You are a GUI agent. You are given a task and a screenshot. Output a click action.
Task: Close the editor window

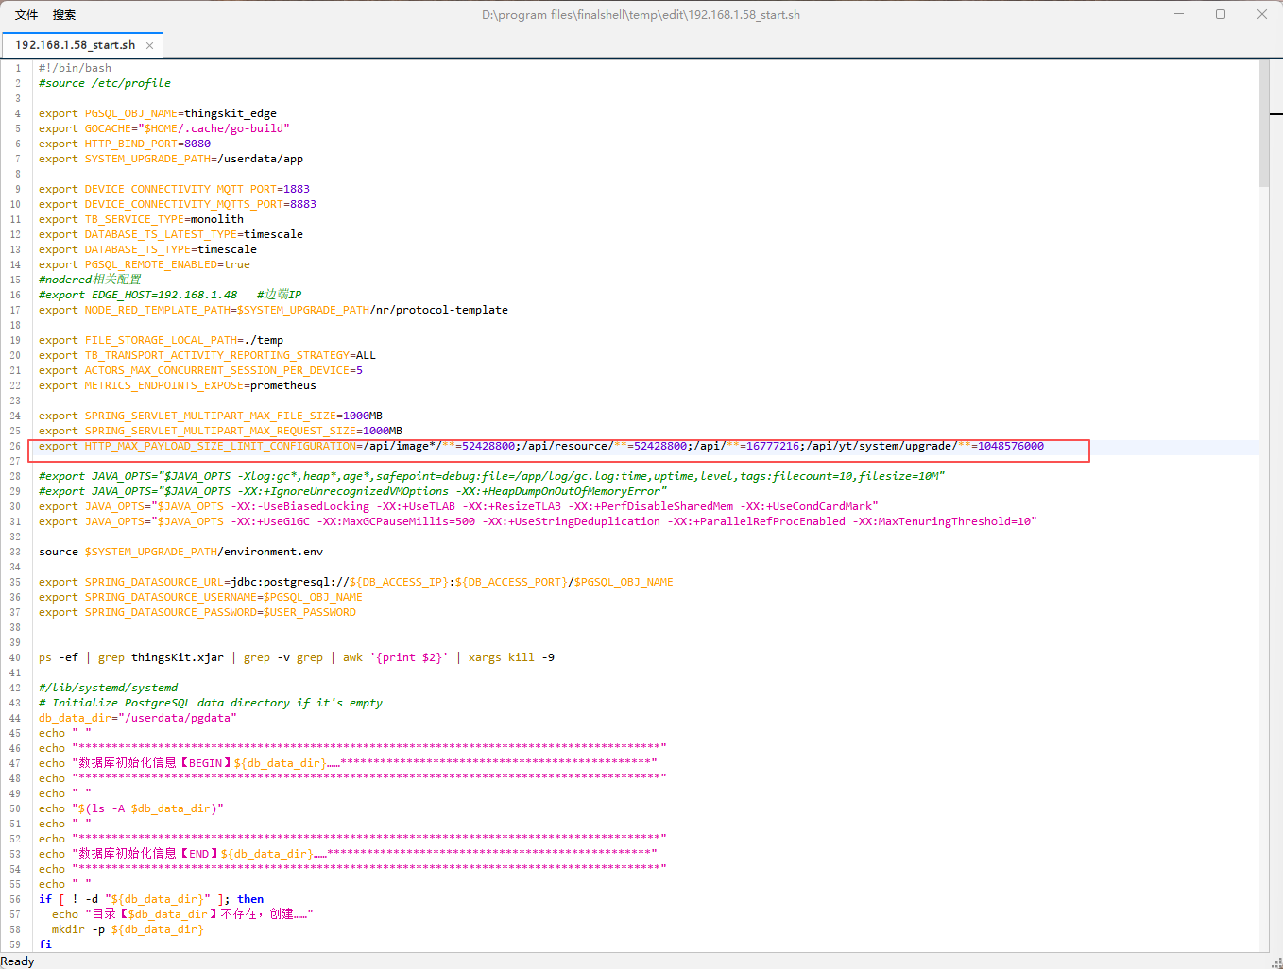click(1262, 14)
